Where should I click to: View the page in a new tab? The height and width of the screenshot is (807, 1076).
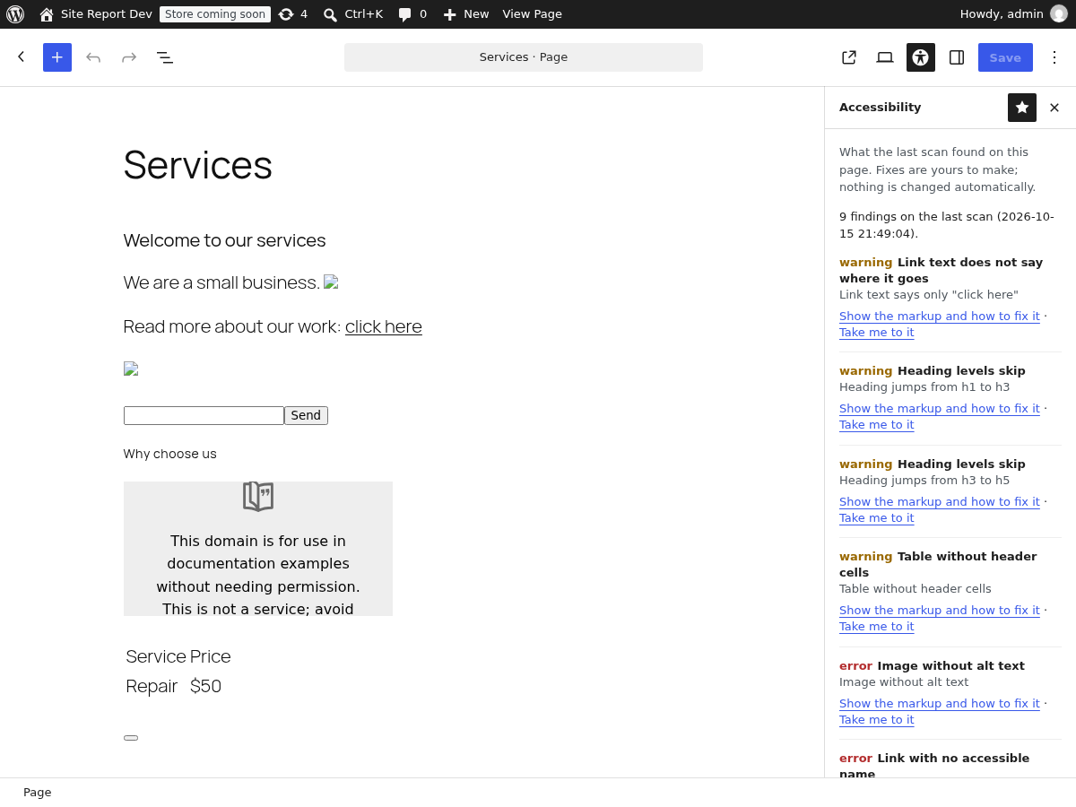tap(849, 57)
